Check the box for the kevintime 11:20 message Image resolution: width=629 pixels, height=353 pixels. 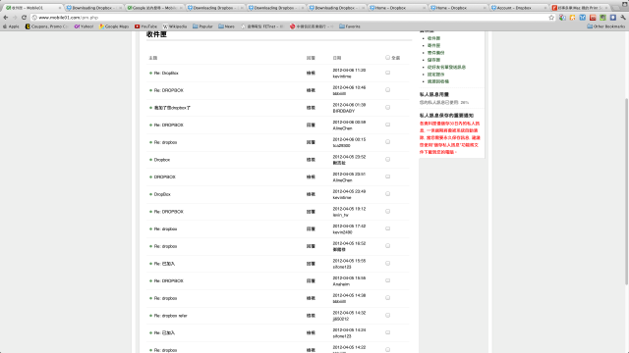(387, 73)
